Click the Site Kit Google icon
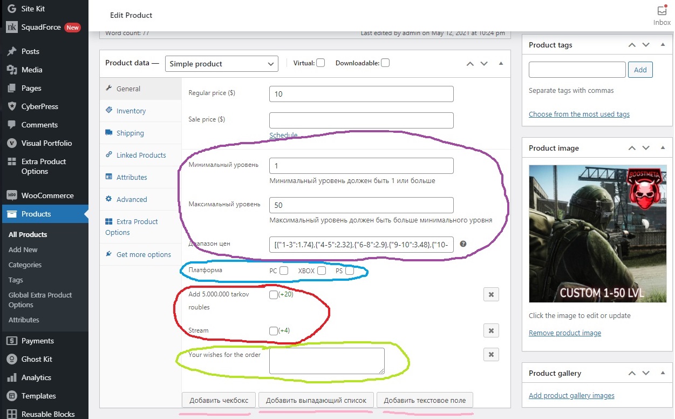The height and width of the screenshot is (419, 675). click(11, 9)
